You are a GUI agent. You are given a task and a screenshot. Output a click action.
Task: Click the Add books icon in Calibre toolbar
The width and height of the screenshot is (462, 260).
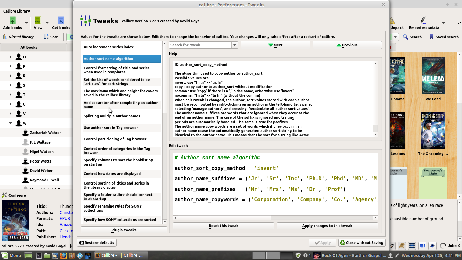pos(12,20)
